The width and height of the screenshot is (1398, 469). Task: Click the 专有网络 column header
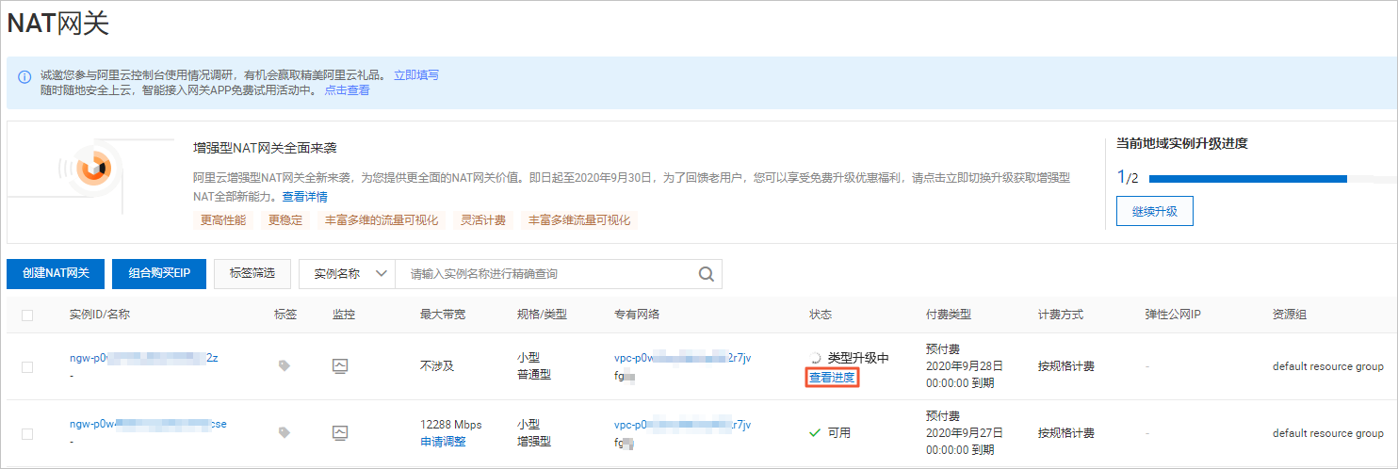click(637, 315)
